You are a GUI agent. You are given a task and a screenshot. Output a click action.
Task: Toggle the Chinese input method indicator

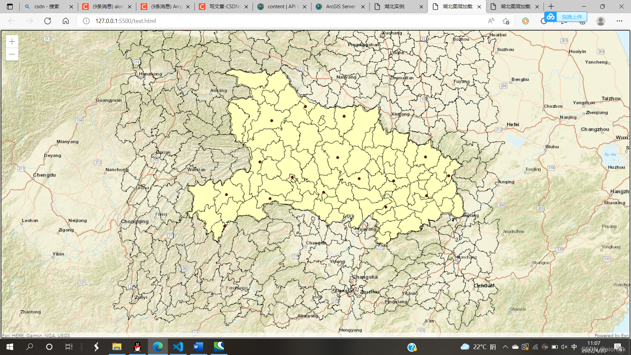tap(574, 347)
